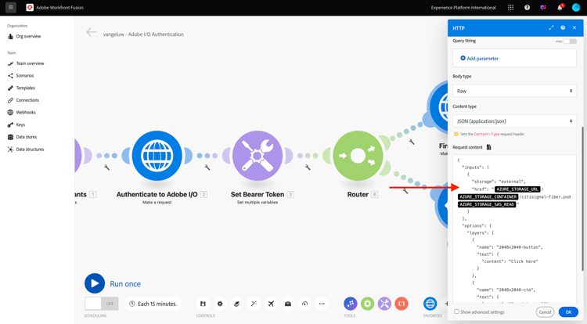Select the Router module
The height and width of the screenshot is (324, 587).
[x=358, y=156]
